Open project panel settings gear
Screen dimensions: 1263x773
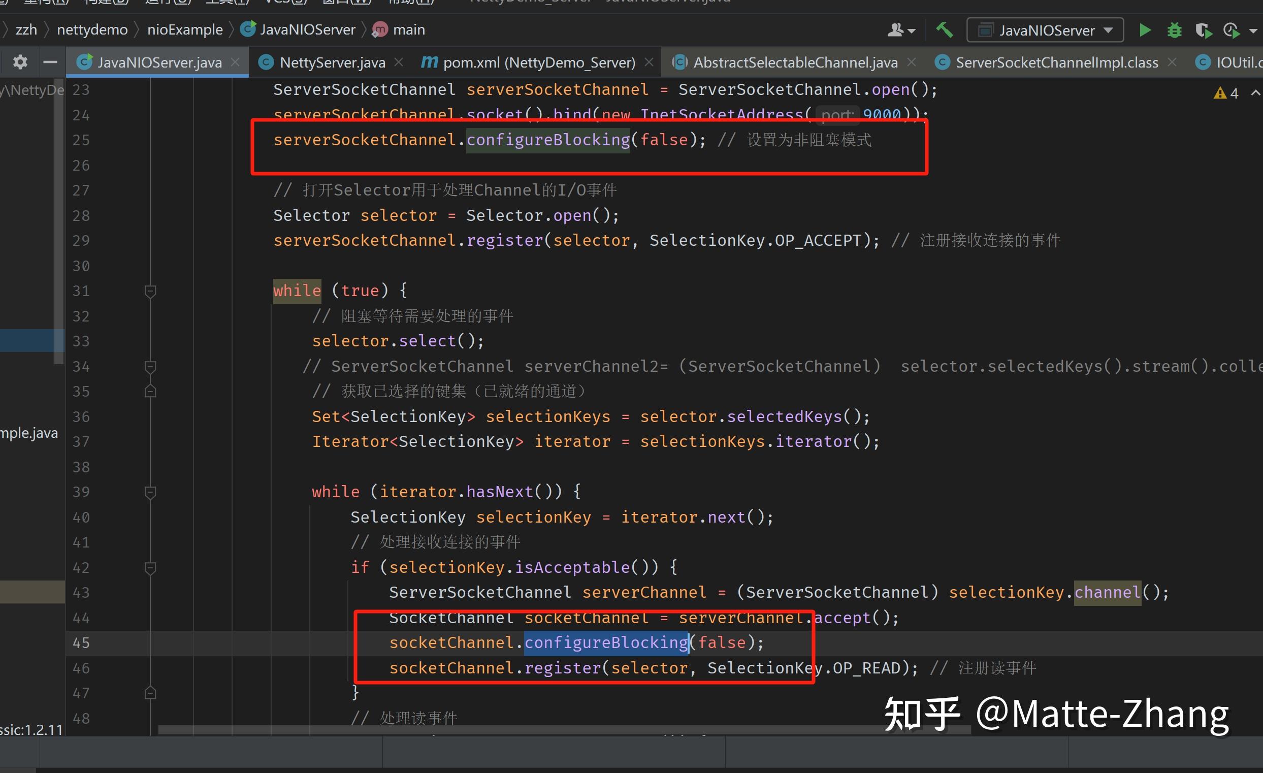20,62
